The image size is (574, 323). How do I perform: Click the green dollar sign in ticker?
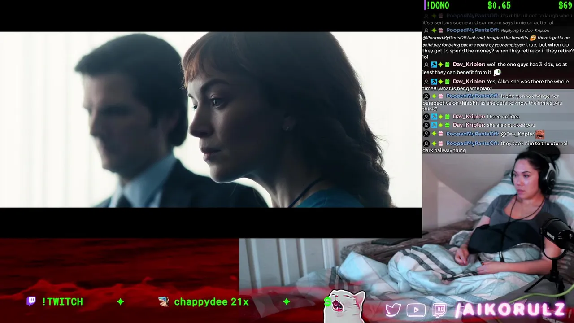point(327,302)
